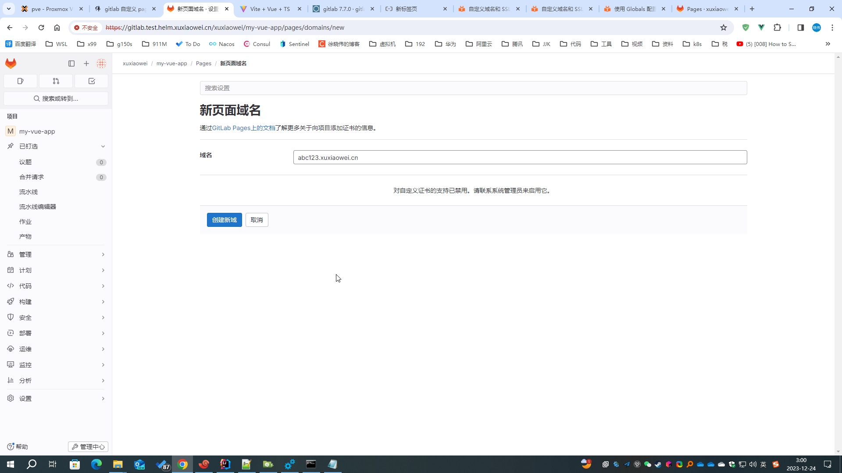This screenshot has height=473, width=842.
Task: Click the issues sidebar icon
Action: 20,81
